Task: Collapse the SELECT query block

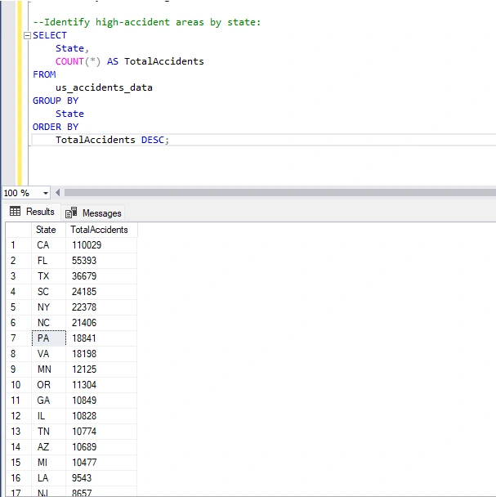Action: (28, 35)
